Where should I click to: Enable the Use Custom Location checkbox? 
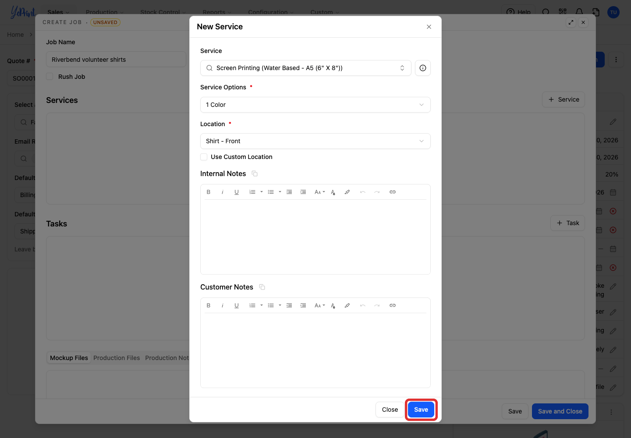point(204,157)
